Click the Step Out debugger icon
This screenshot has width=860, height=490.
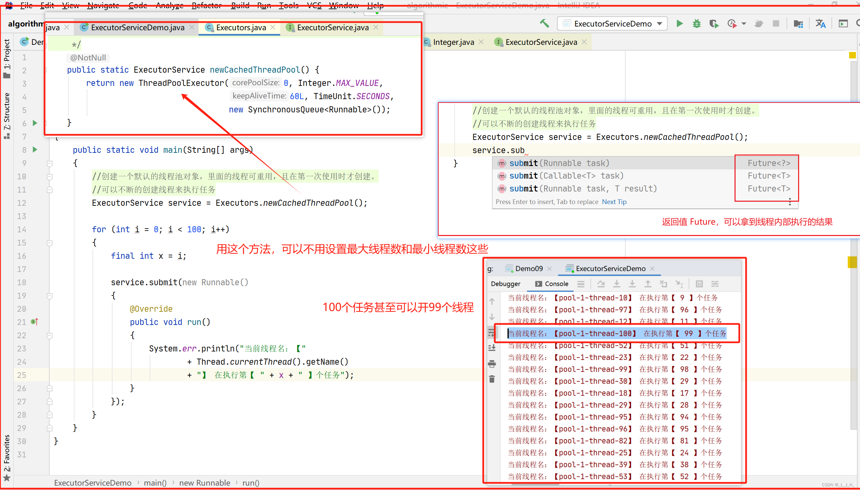click(648, 284)
